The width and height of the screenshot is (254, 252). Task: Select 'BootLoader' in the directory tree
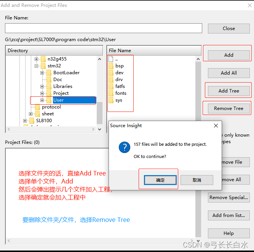[x=66, y=73]
